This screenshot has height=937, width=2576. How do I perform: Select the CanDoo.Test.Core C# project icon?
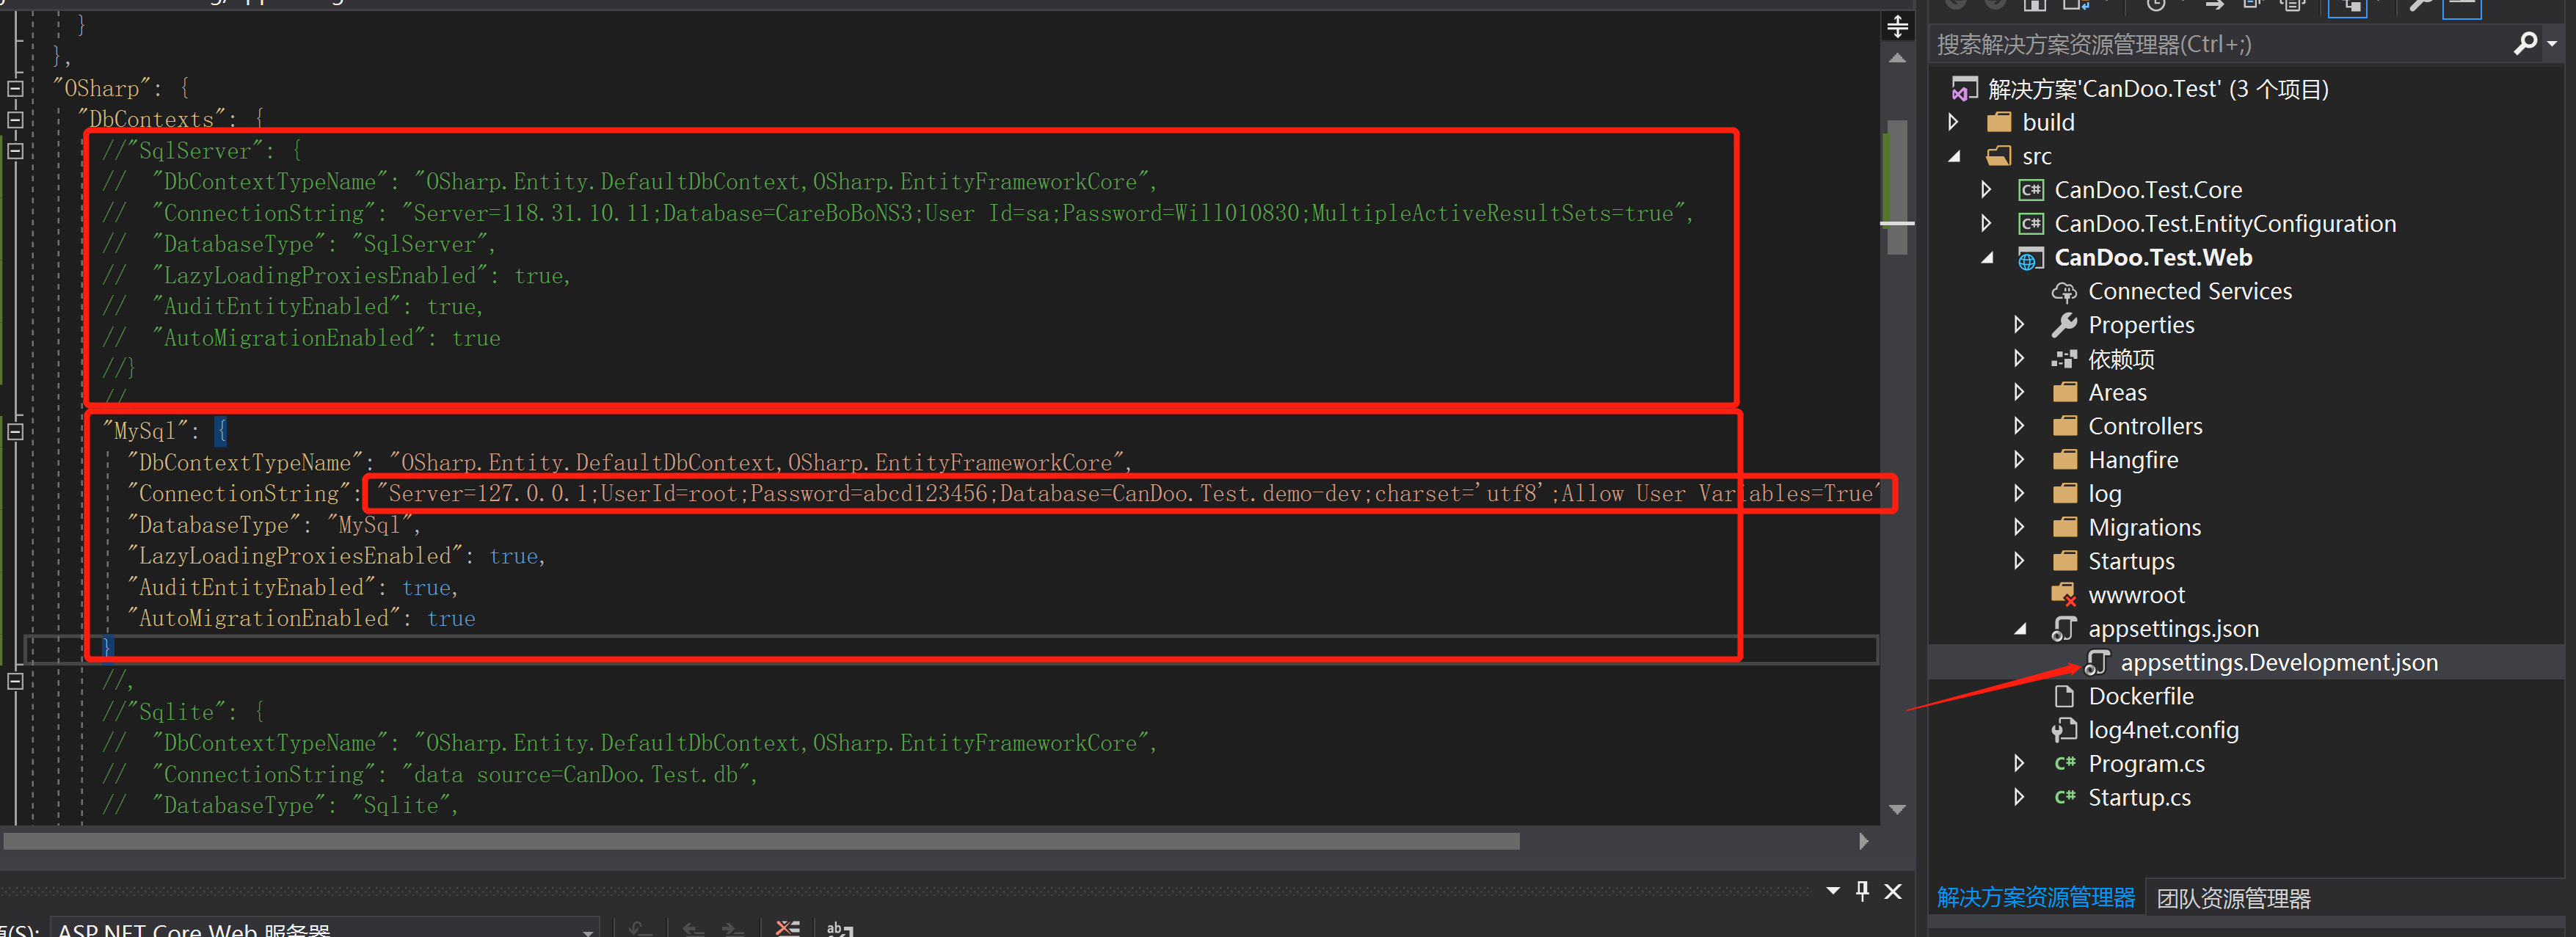tap(2031, 190)
